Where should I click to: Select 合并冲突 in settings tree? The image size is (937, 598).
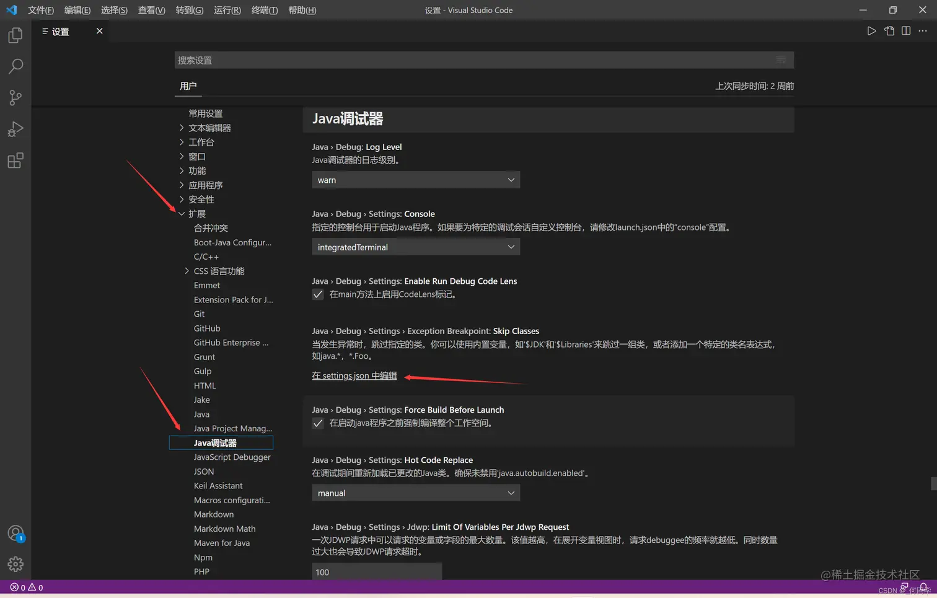click(211, 228)
